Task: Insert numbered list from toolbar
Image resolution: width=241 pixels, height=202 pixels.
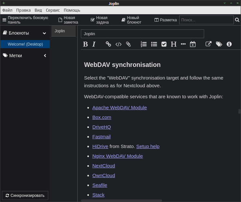Action: (x=144, y=44)
